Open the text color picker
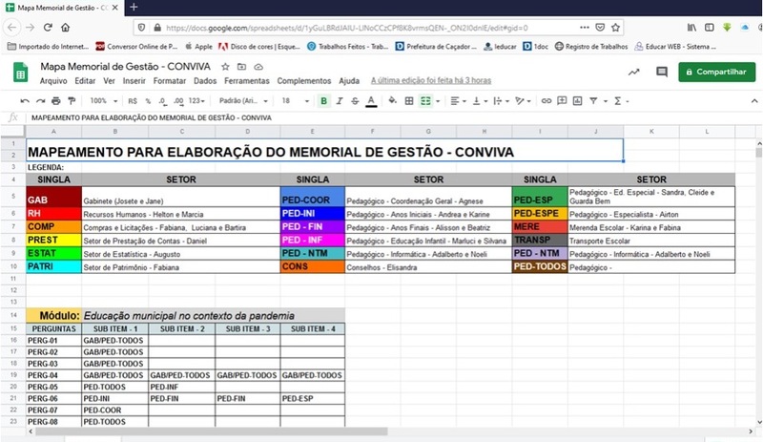 [x=371, y=100]
